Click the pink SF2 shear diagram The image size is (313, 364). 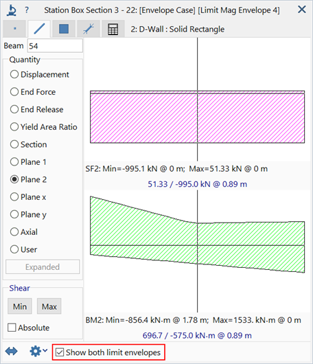click(197, 117)
